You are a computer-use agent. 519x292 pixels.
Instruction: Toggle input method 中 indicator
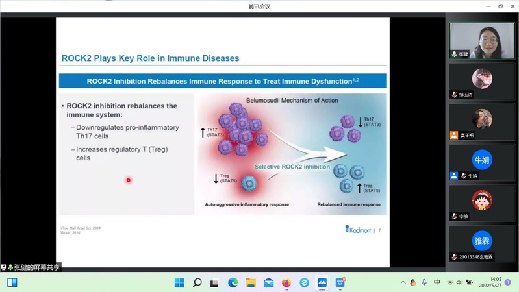coord(437,282)
